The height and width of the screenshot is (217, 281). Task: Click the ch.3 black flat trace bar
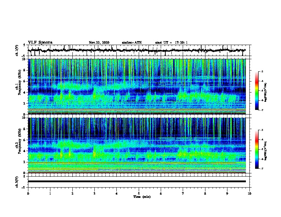tap(137, 182)
